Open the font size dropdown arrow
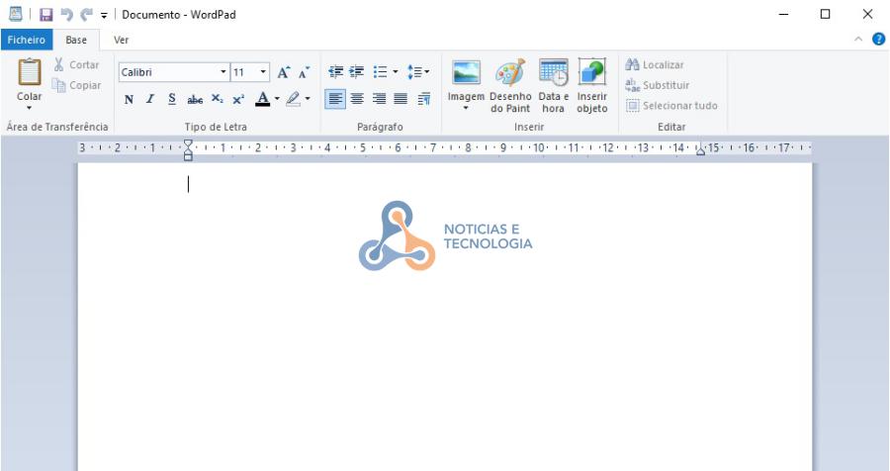This screenshot has width=890, height=471. [263, 72]
